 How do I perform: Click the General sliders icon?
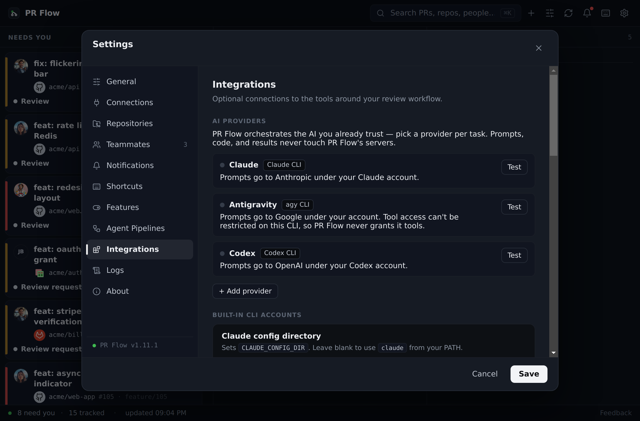[x=97, y=82]
